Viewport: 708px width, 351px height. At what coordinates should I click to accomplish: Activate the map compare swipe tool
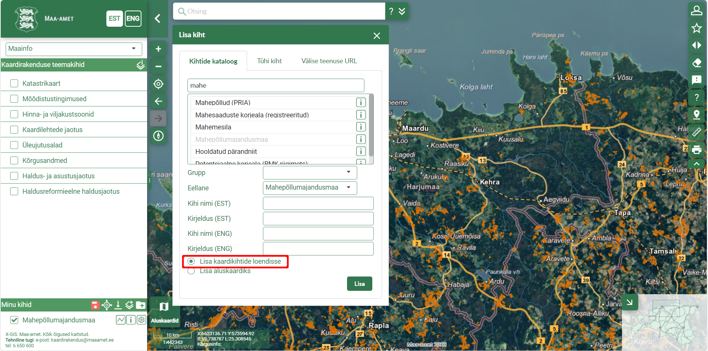(x=697, y=45)
